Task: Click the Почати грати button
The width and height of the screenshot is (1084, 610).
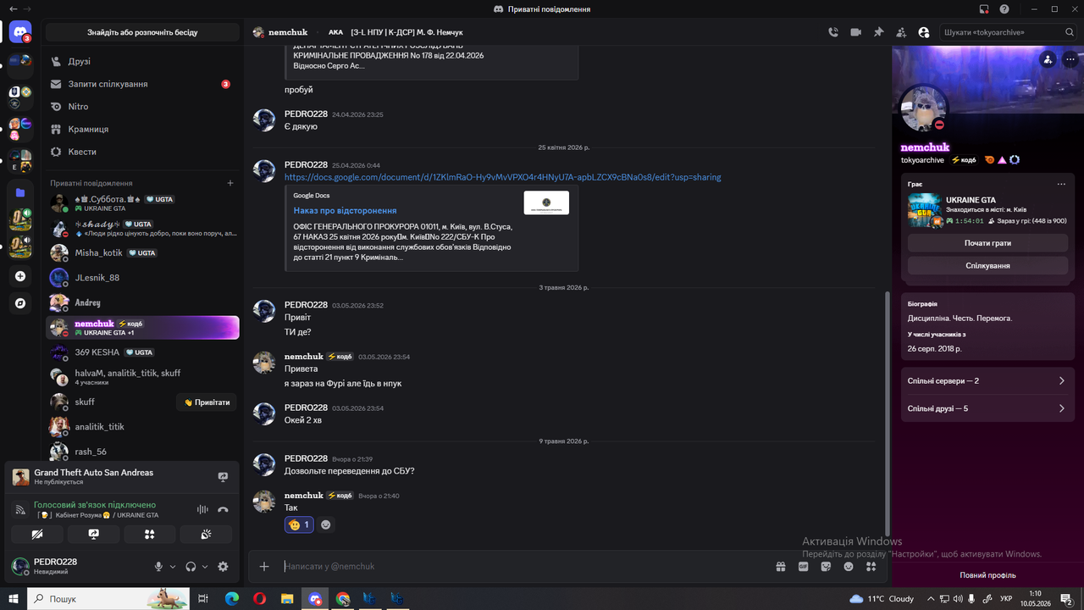Action: pos(987,243)
